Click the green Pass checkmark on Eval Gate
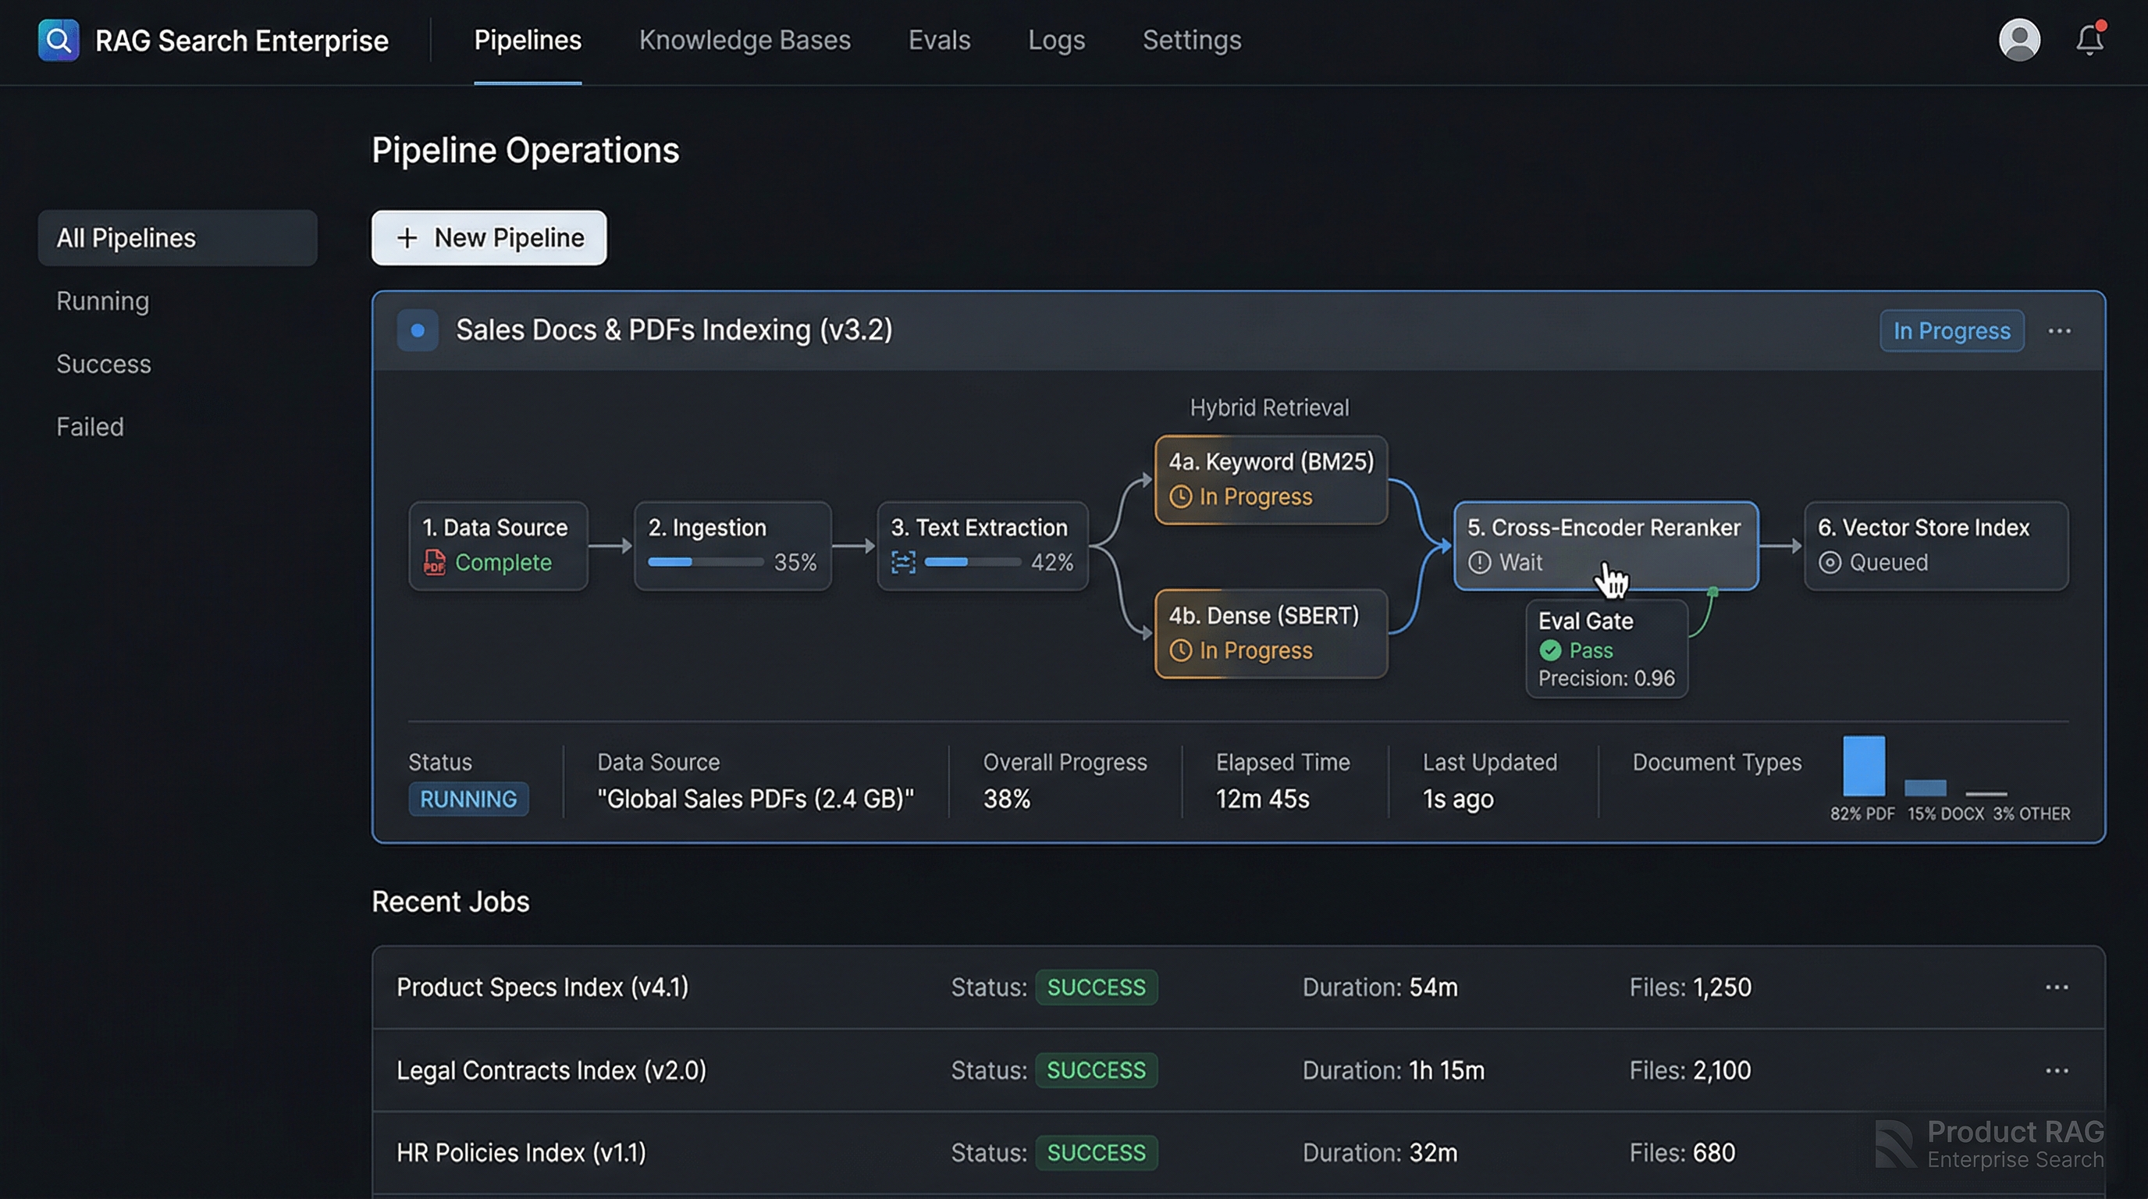The width and height of the screenshot is (2148, 1199). coord(1552,650)
